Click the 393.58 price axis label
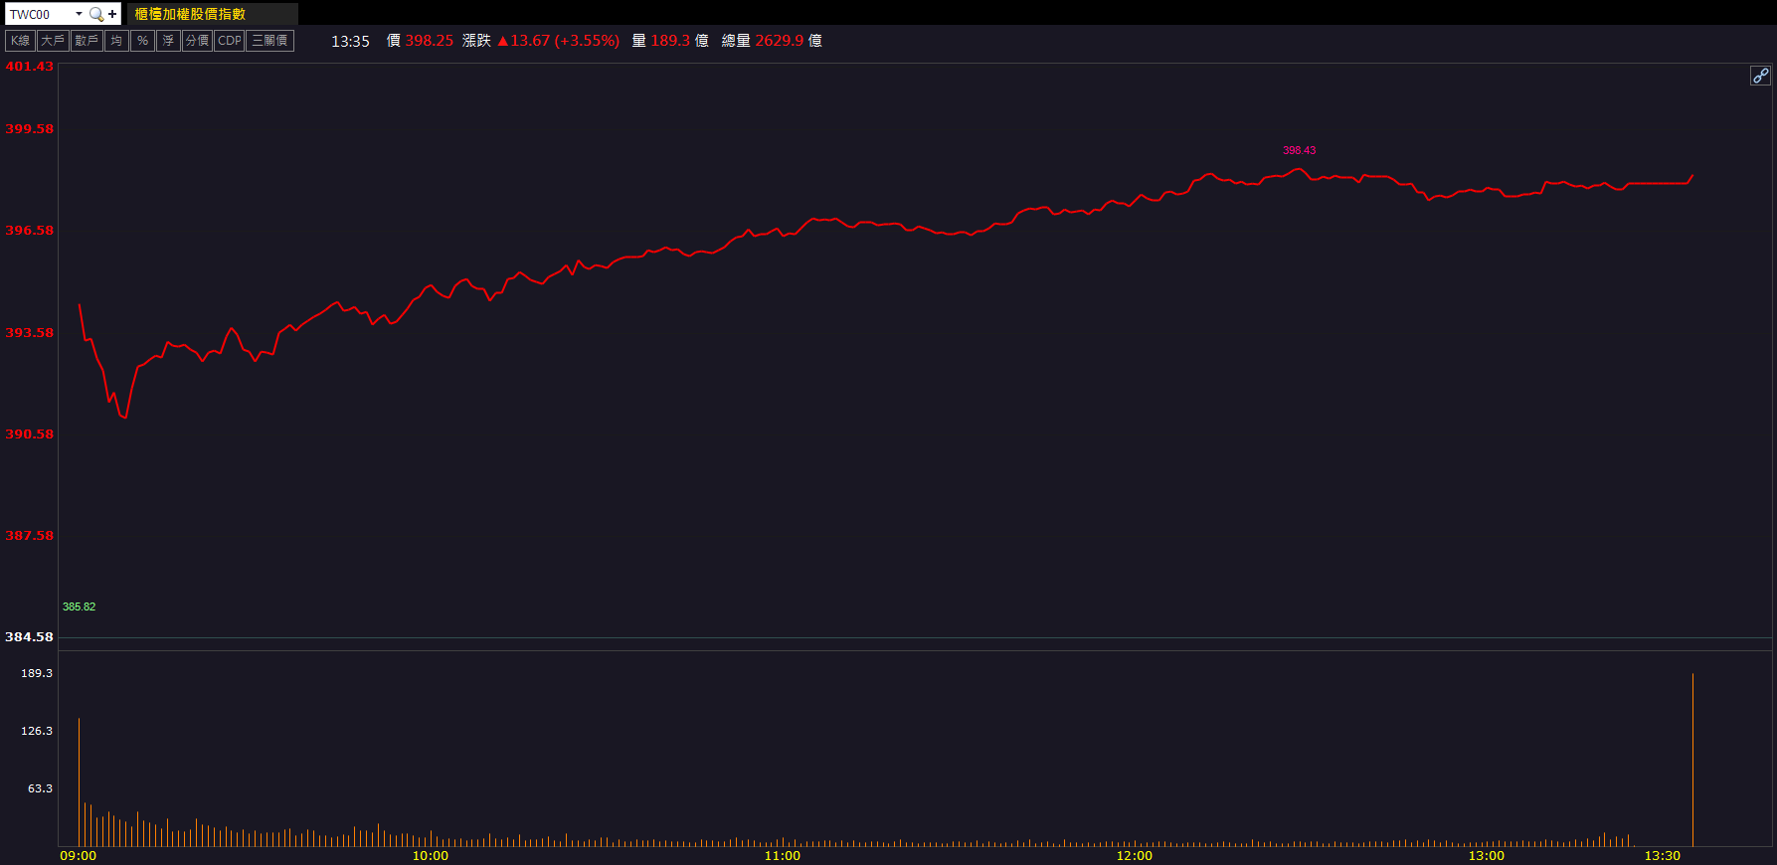Viewport: 1777px width, 865px height. (30, 333)
